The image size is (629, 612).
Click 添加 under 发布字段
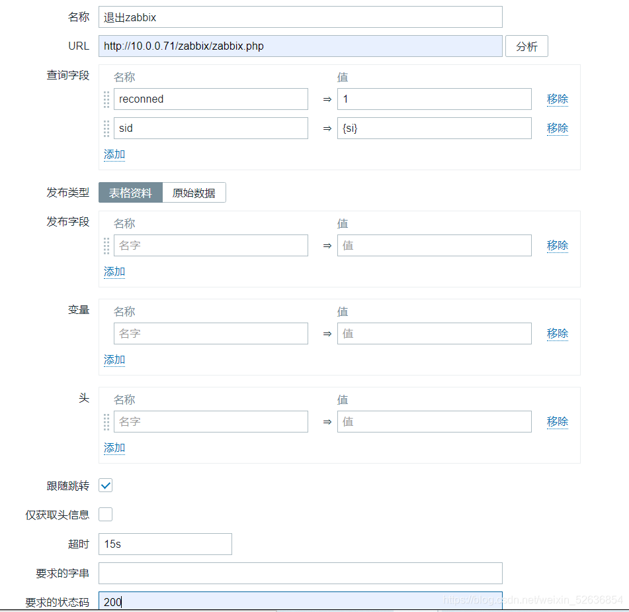pyautogui.click(x=114, y=272)
